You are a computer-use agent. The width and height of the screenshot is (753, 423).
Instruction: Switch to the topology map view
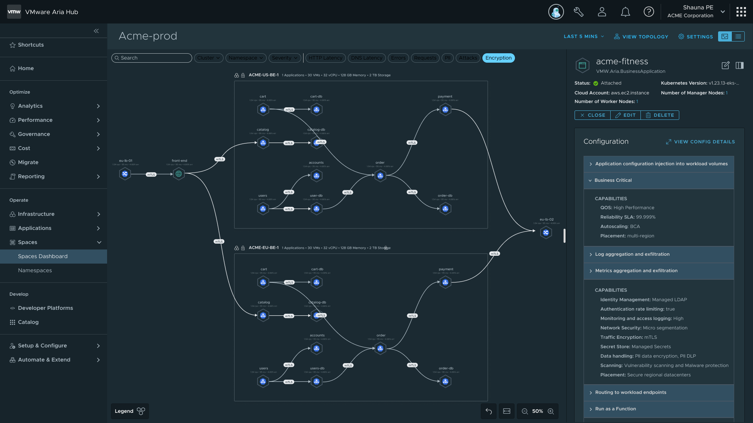click(725, 36)
